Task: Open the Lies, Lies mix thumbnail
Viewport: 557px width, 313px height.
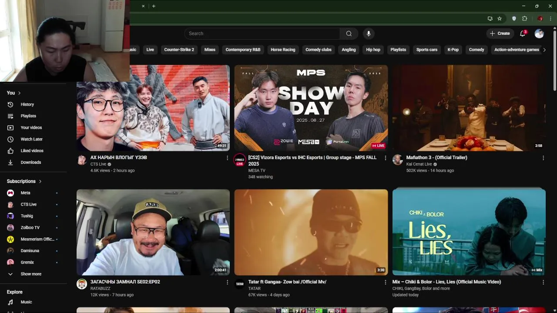Action: 469,232
